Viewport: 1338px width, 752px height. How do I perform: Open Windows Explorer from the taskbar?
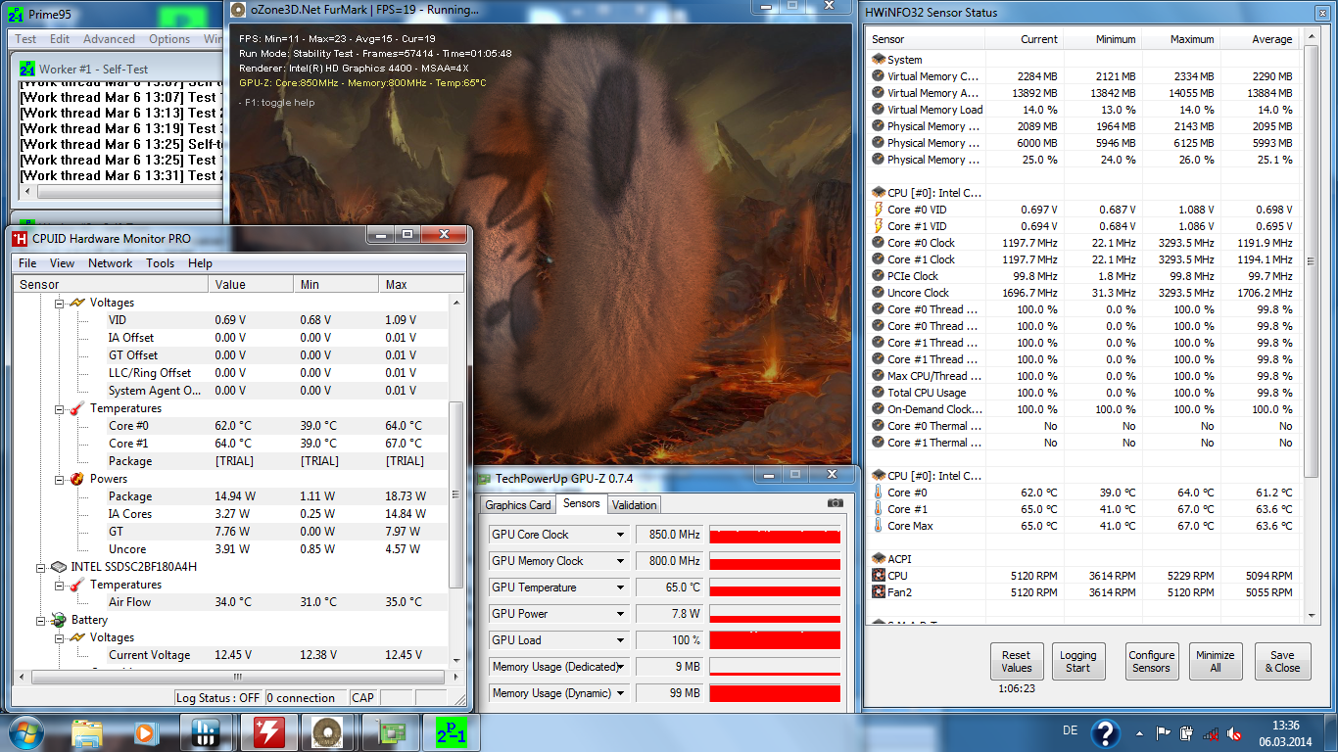[x=88, y=732]
